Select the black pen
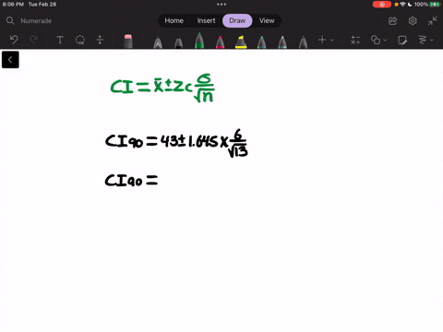Image resolution: width=443 pixels, height=332 pixels. coord(178,42)
